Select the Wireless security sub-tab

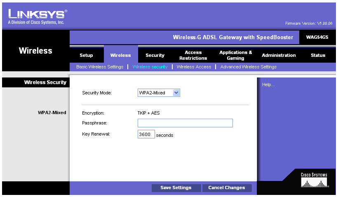(150, 67)
